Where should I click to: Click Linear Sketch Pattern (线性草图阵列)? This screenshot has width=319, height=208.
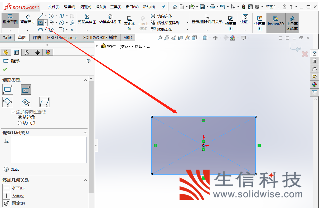pos(165,23)
